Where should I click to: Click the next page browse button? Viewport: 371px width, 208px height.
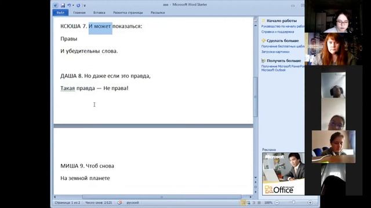(x=256, y=192)
